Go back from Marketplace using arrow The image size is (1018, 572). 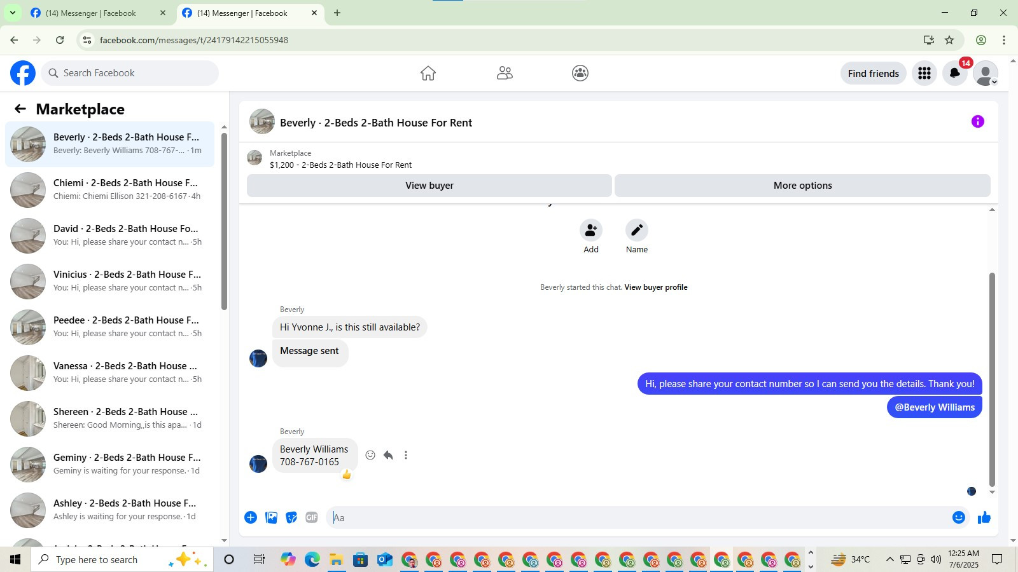click(x=20, y=109)
